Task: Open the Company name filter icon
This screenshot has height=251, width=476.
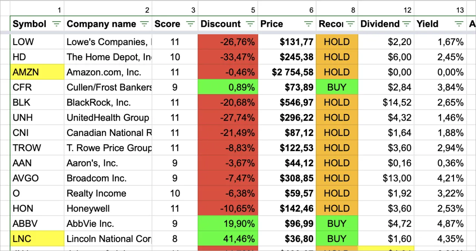Action: [x=144, y=24]
